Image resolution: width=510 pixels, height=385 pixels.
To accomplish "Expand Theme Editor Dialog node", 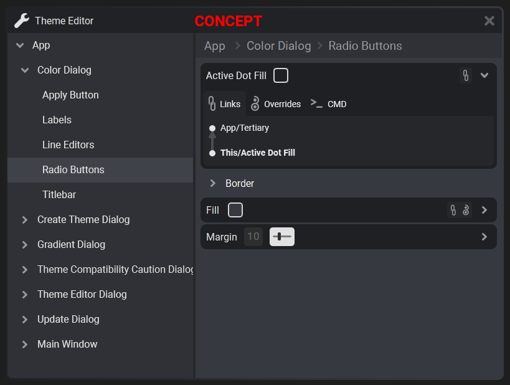I will (x=25, y=295).
